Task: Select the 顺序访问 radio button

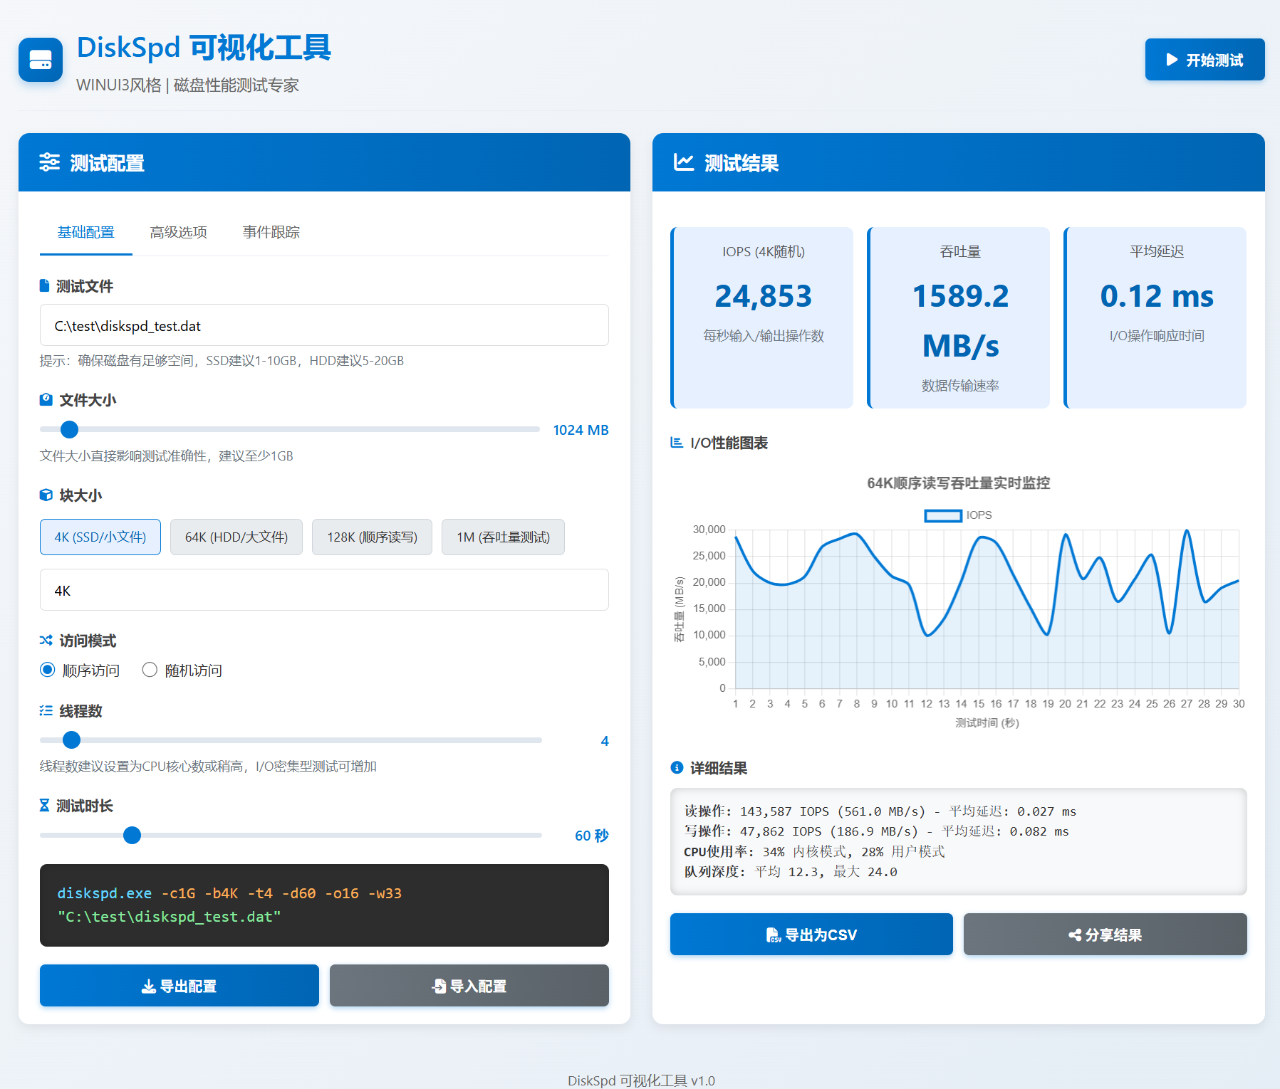Action: (x=48, y=670)
